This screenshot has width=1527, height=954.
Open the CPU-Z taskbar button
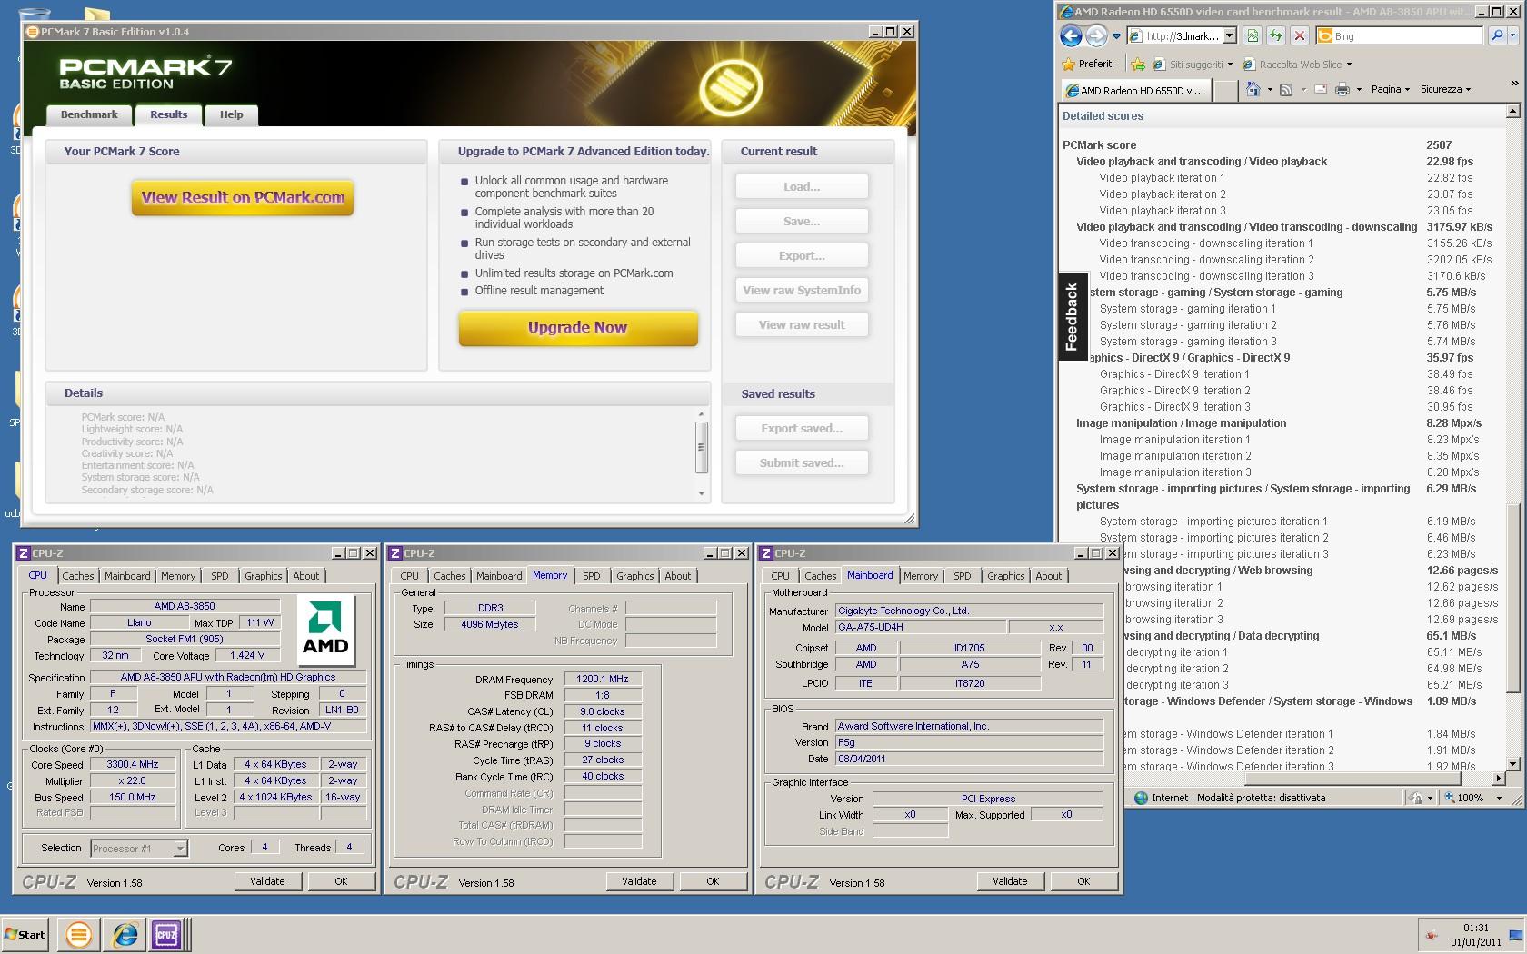pos(167,934)
